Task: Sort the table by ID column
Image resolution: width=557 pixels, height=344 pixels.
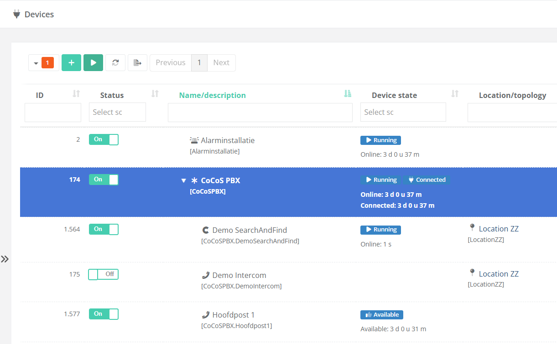Action: click(76, 93)
